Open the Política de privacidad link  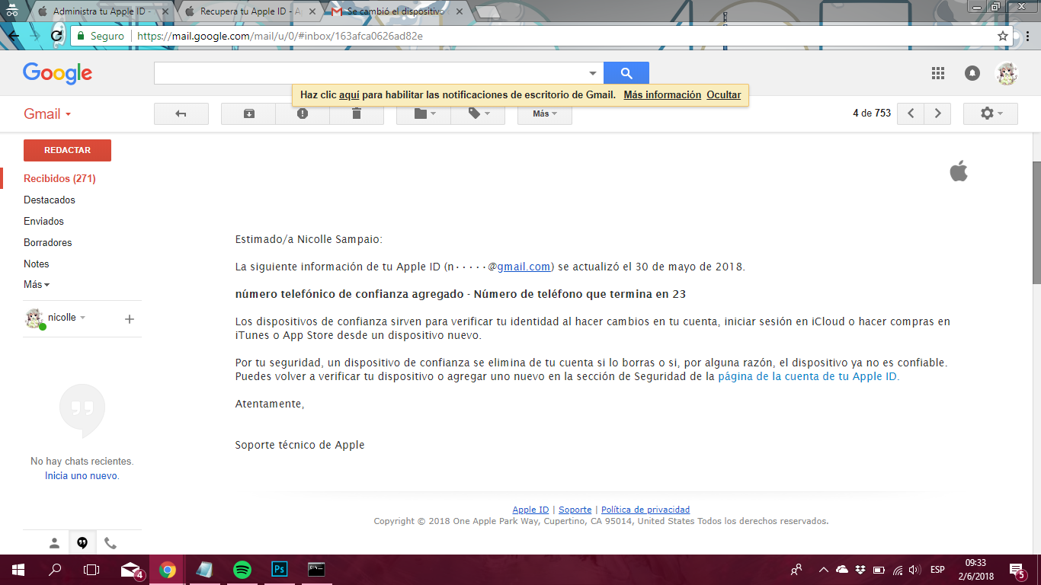[x=645, y=510]
